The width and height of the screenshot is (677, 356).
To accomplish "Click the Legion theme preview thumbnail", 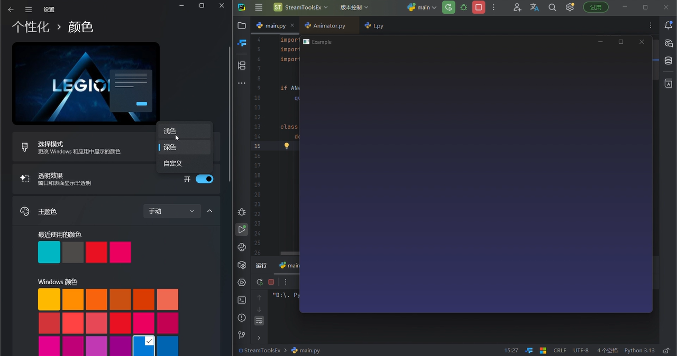I will [86, 83].
